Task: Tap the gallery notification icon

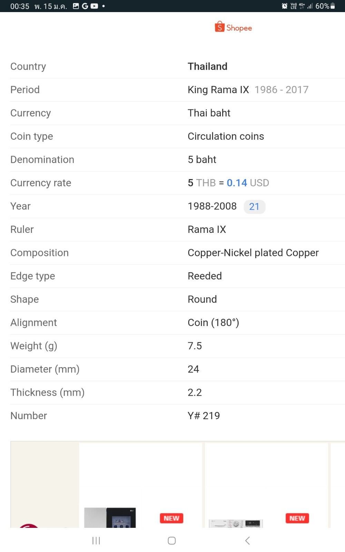Action: (76, 6)
